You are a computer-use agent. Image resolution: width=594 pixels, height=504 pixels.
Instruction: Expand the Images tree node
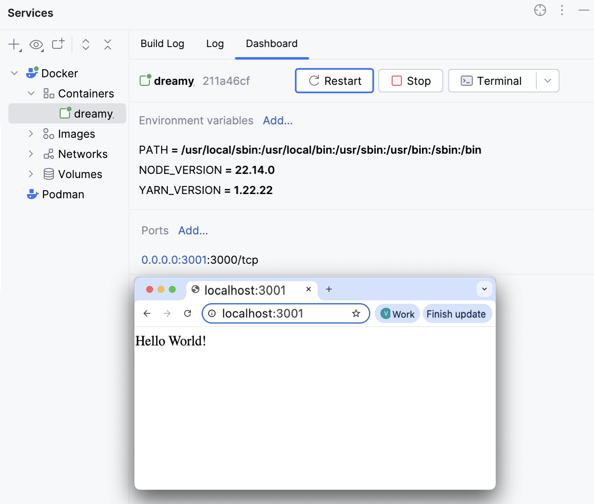point(31,134)
